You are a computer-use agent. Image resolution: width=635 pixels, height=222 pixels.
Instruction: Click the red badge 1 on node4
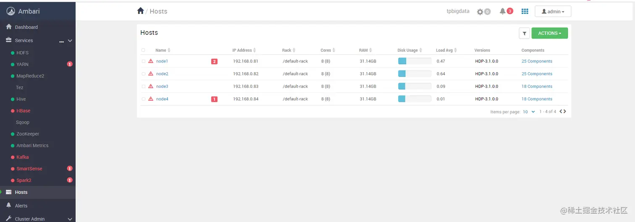click(x=214, y=99)
